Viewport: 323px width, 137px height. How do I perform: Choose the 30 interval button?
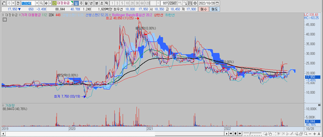(x=137, y=3)
